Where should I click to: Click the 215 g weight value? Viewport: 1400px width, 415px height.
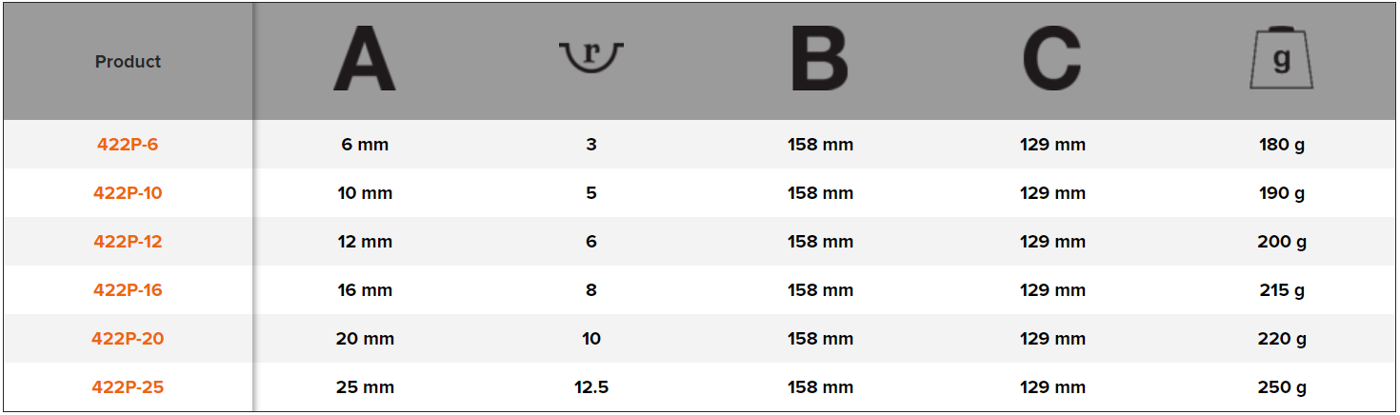coord(1281,290)
